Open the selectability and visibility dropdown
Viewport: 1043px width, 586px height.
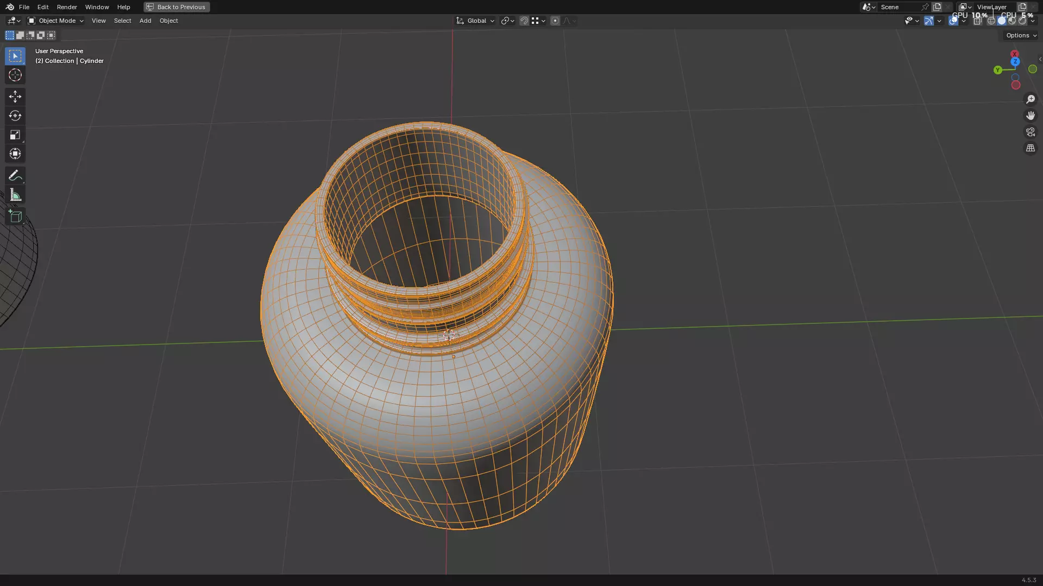tap(912, 21)
